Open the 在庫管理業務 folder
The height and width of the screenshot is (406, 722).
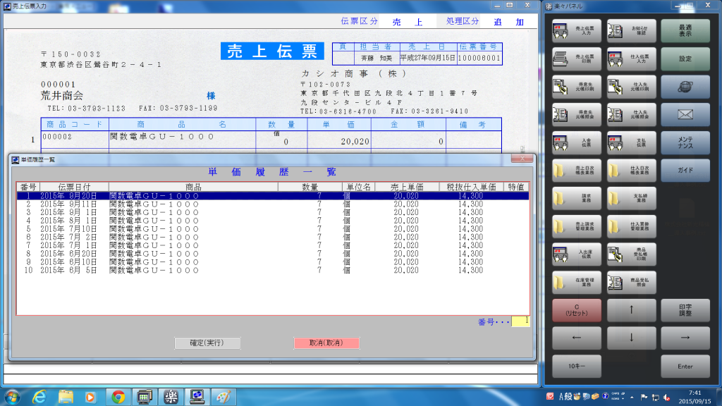pos(577,282)
